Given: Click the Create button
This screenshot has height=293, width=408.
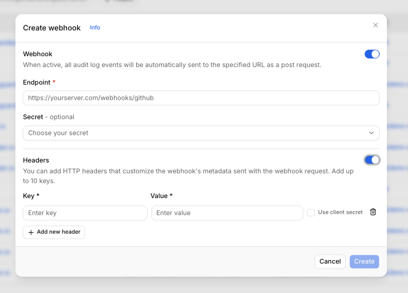Looking at the screenshot, I should point(364,262).
